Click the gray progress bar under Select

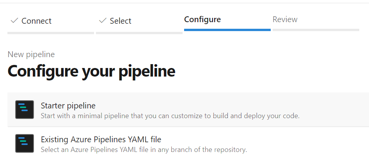(139, 33)
